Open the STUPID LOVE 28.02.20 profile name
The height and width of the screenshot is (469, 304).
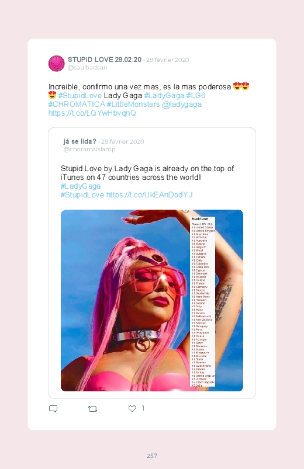105,60
